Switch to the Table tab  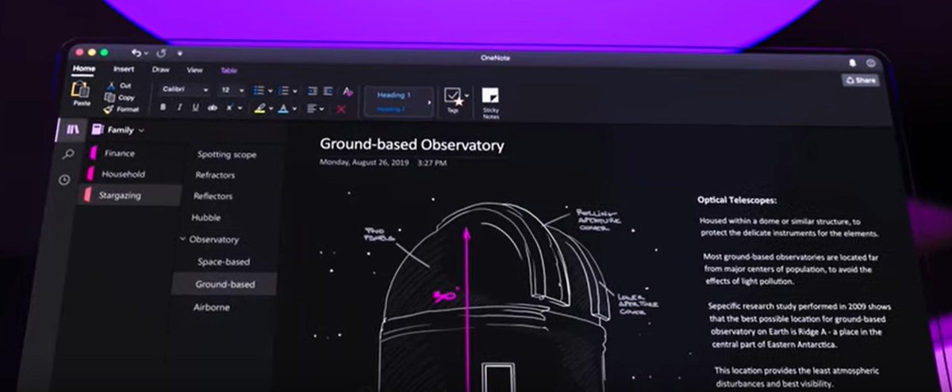tap(228, 70)
